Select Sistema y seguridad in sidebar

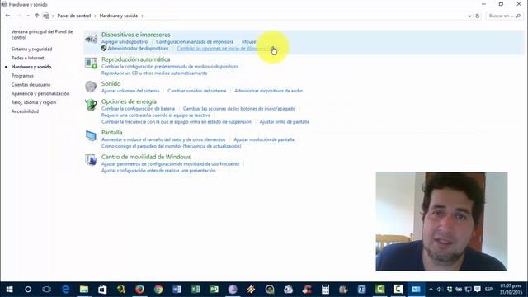[x=31, y=49]
